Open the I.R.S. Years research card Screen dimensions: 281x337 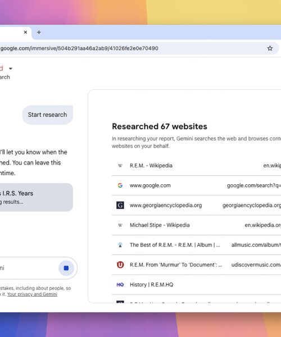click(36, 197)
